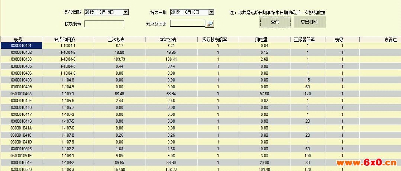Click the transformer ratio value 80

[308, 162]
